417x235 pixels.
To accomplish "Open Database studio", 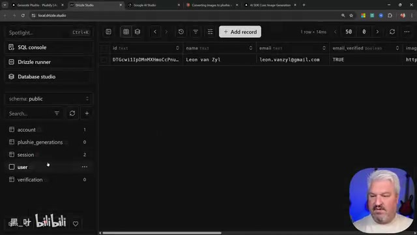I will 50,77.
